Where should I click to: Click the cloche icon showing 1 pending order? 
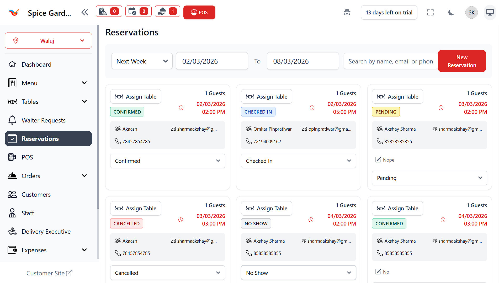(x=167, y=11)
